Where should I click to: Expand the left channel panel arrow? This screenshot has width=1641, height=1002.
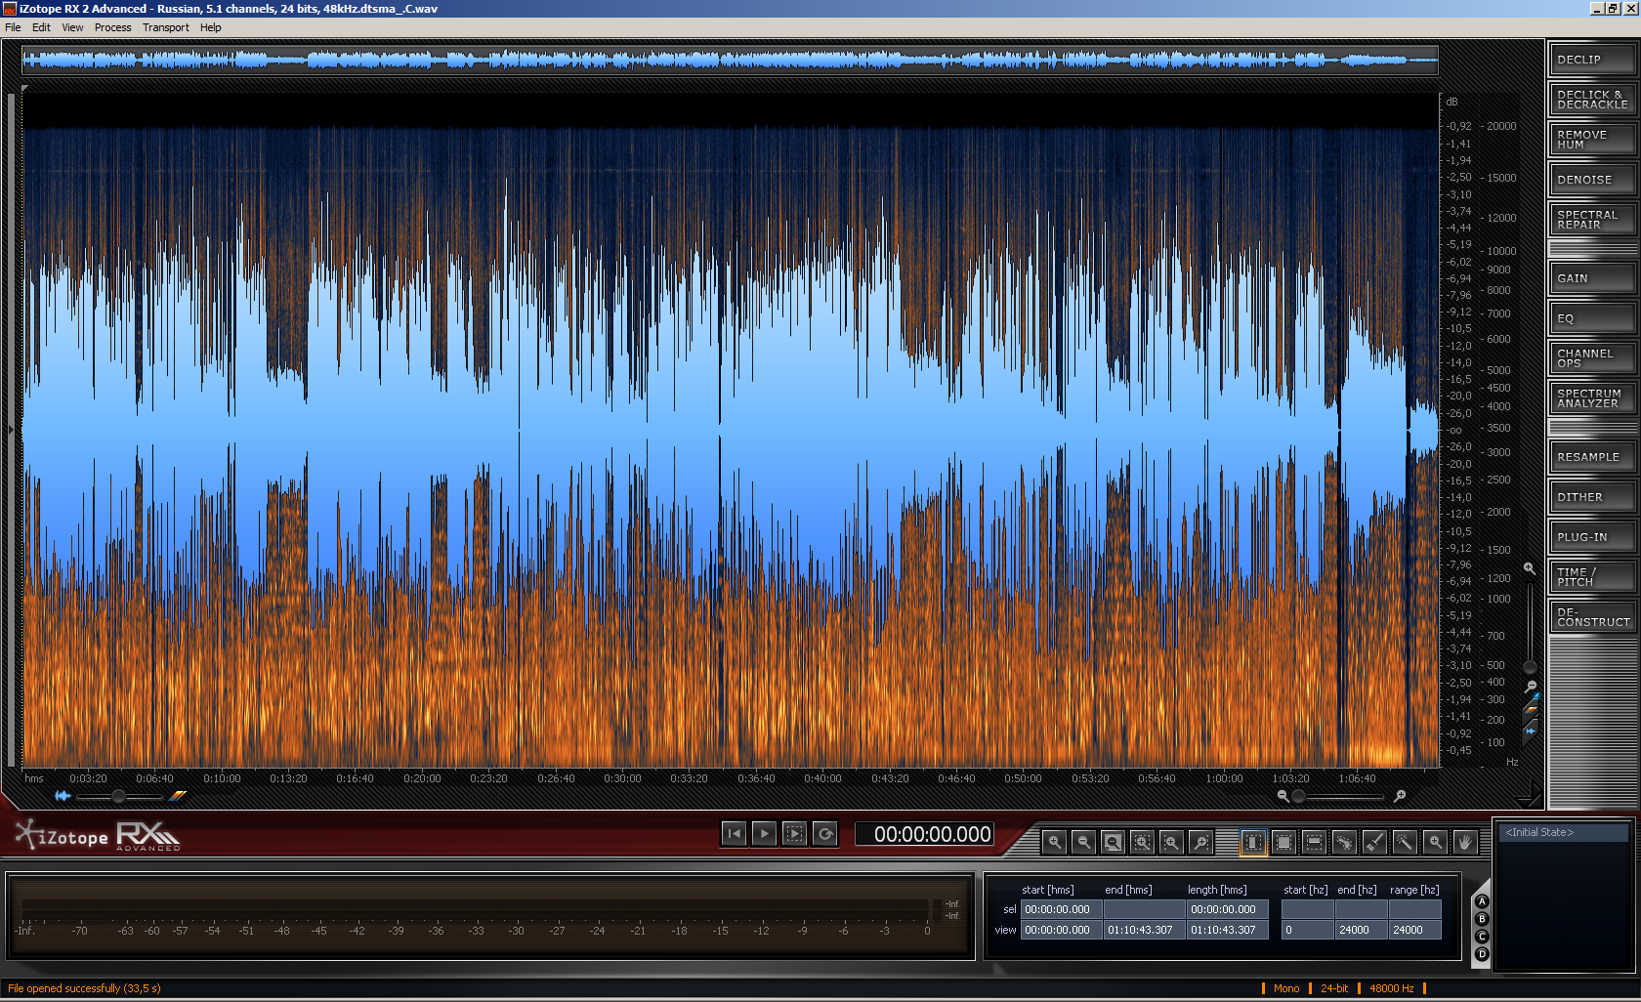tap(12, 428)
